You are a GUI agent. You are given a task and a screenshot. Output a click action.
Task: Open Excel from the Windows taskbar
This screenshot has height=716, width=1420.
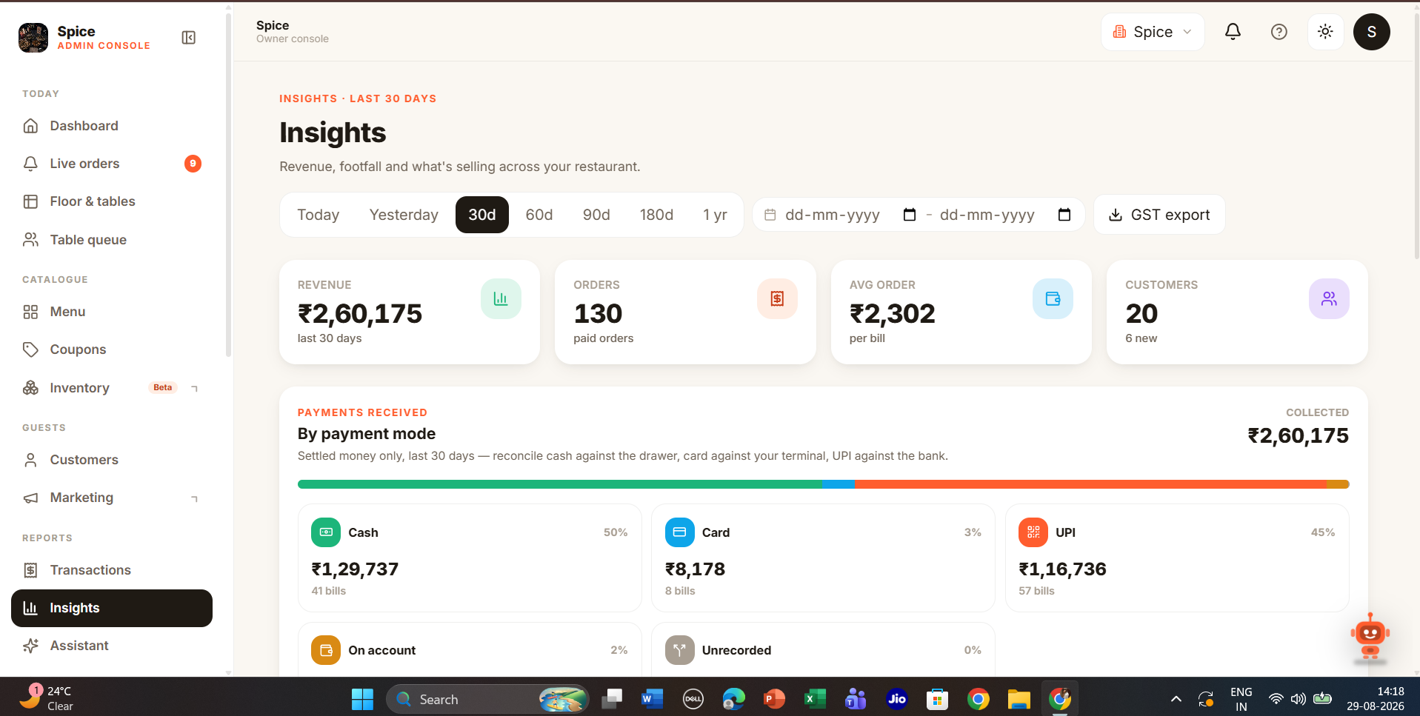coord(815,699)
